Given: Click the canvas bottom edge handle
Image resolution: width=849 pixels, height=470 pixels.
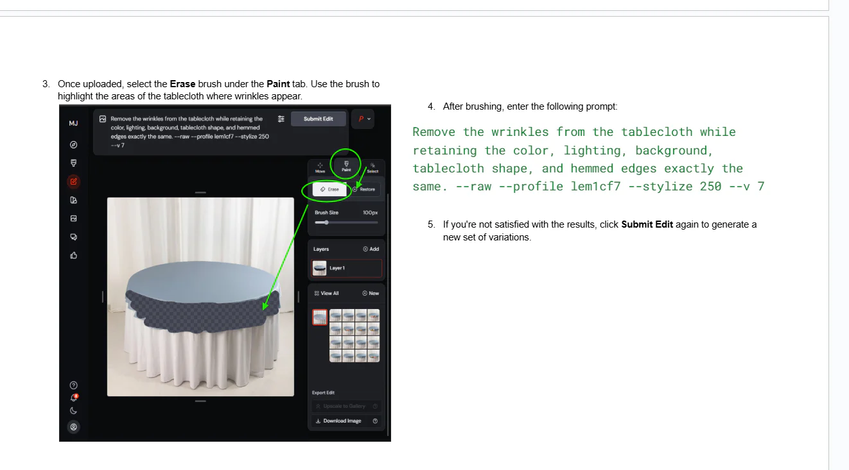Looking at the screenshot, I should (200, 401).
